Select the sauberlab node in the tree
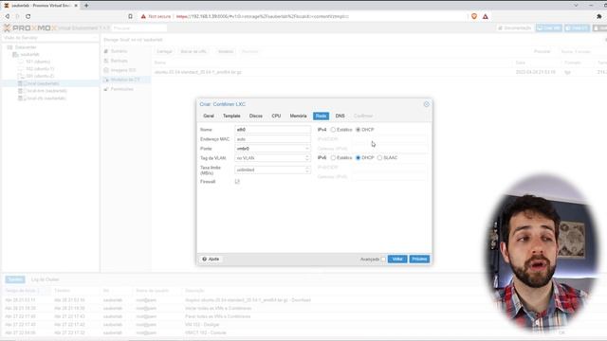Viewport: 607px width, 341px height. (29, 55)
